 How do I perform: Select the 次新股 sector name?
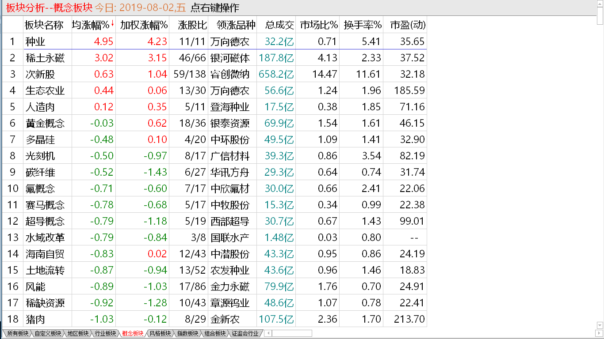click(x=40, y=74)
